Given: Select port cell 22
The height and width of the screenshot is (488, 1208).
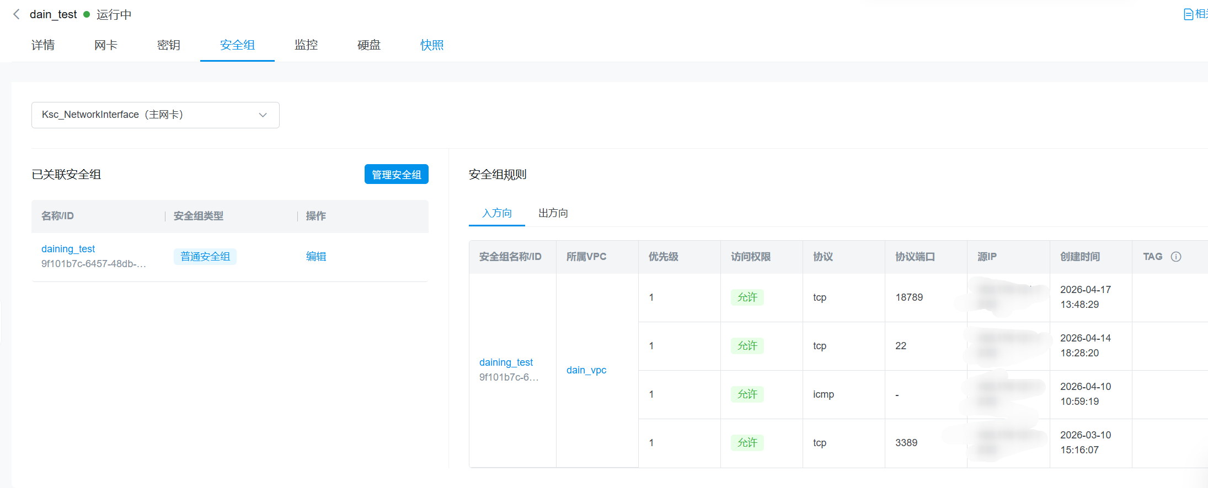Looking at the screenshot, I should pos(901,346).
